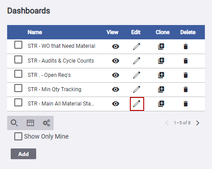Edit STR - Main All Material dashboard
This screenshot has height=169, width=212.
coord(137,104)
